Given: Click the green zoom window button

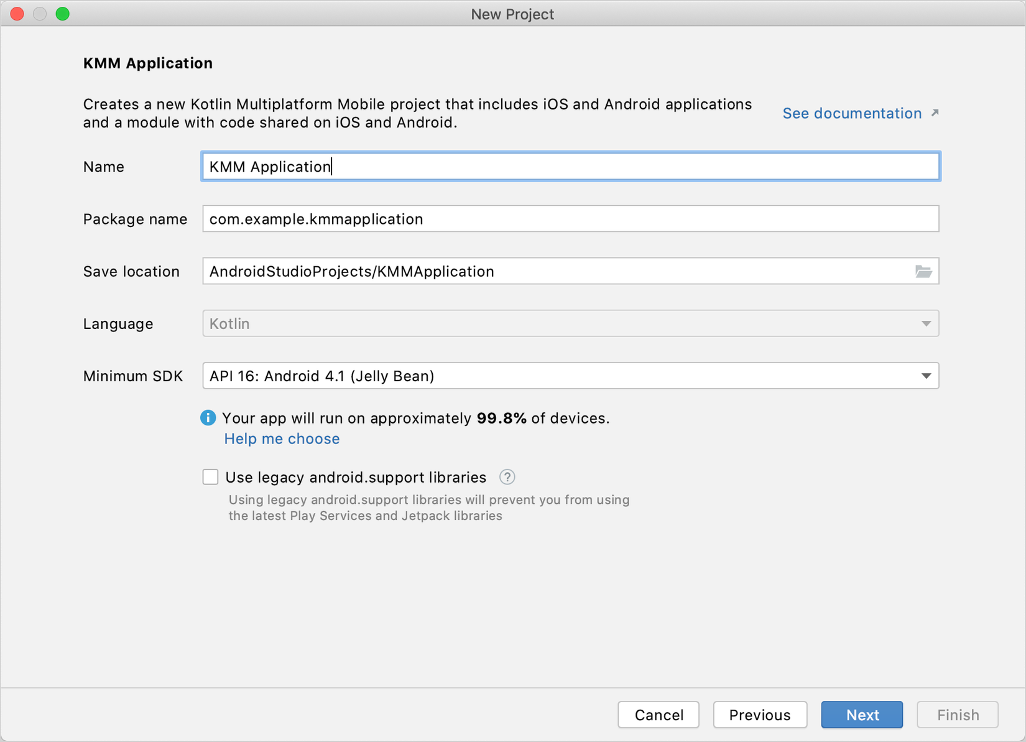Looking at the screenshot, I should pos(63,14).
